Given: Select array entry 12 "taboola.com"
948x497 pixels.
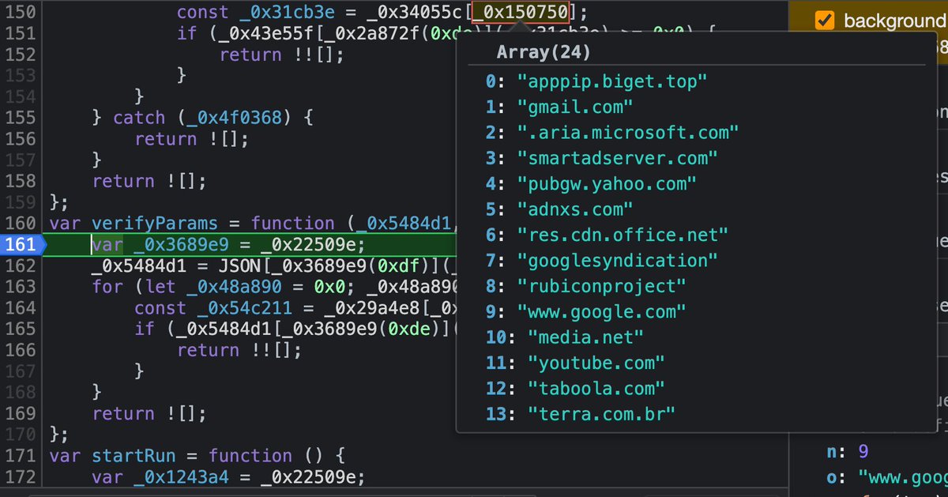Looking at the screenshot, I should point(575,389).
